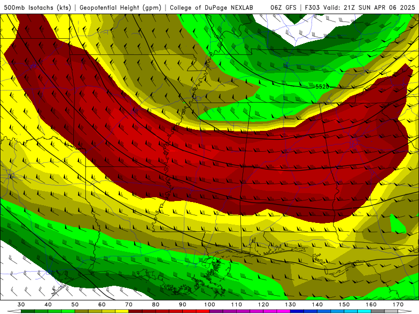Viewport: 419px width, 314px height.
Task: Select the 'College of DuPage NEXLAB' header label
Action: 212,8
